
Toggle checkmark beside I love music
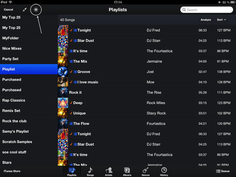click(x=71, y=82)
